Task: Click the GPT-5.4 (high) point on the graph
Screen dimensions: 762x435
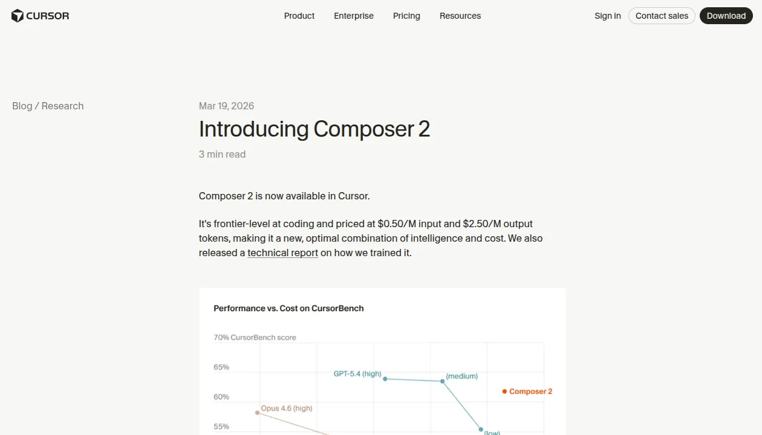Action: pyautogui.click(x=385, y=380)
